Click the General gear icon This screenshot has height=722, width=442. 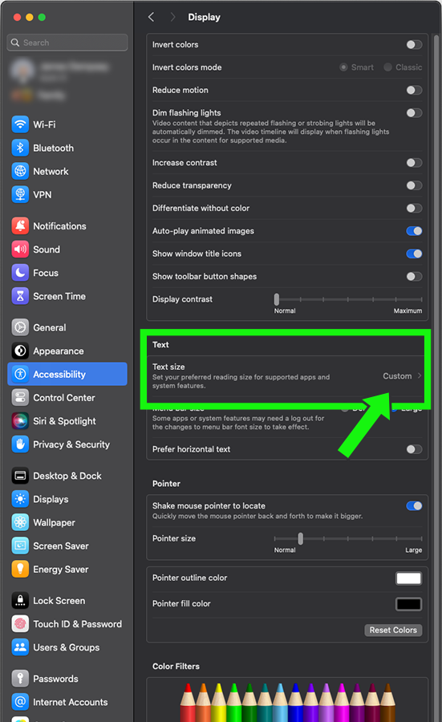click(x=20, y=327)
